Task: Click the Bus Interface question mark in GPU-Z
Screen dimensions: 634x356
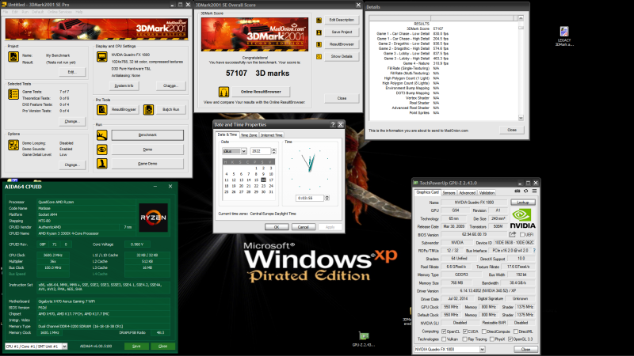Action: coord(534,251)
